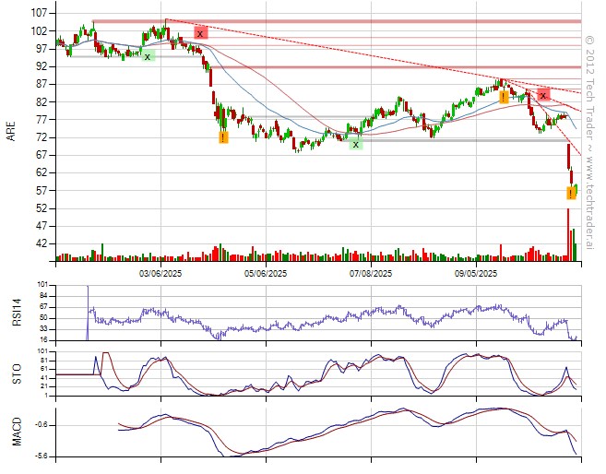Click the red X marker near price 102
606x474 pixels.
[200, 33]
